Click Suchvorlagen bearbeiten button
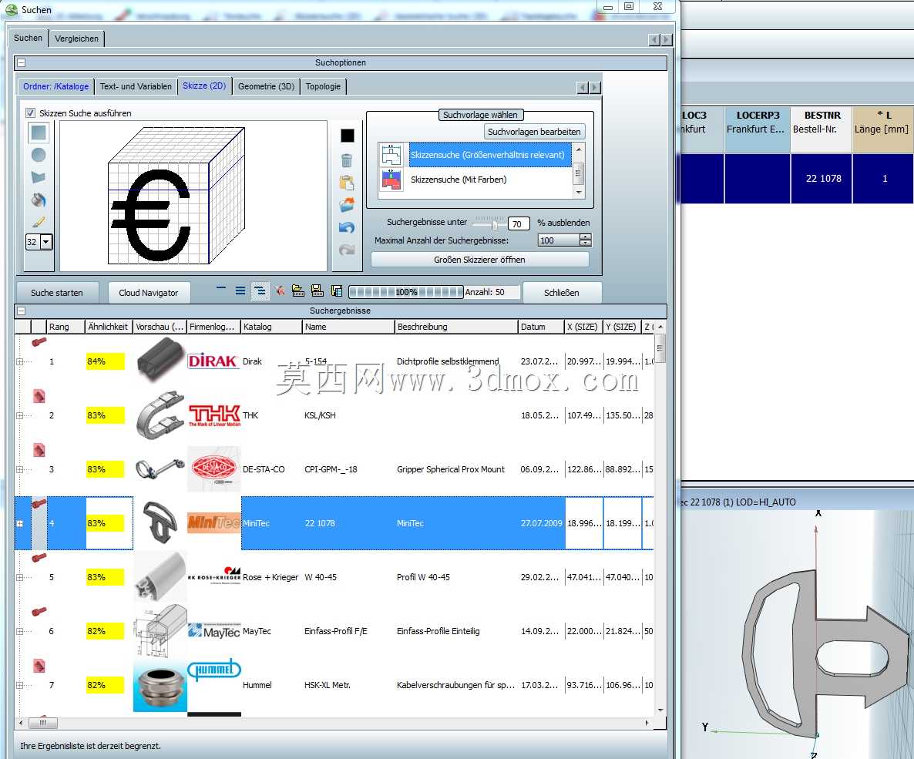Screen dimensions: 914x759 [x=534, y=132]
